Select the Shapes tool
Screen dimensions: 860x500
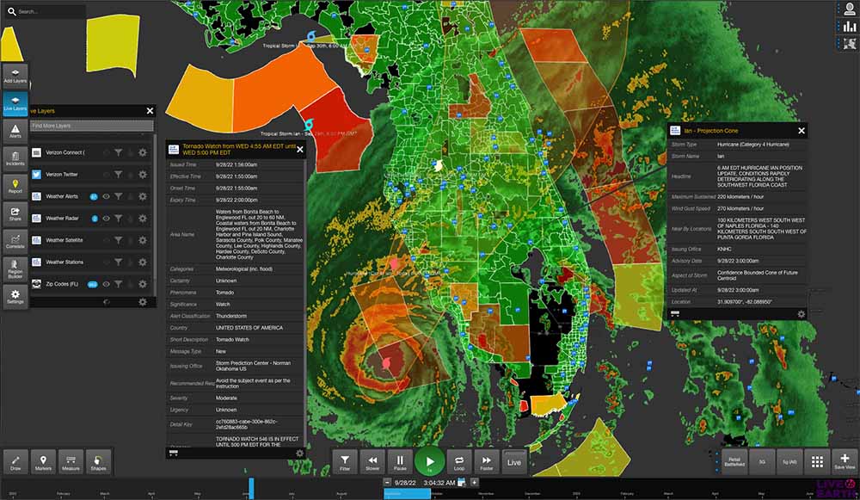(x=99, y=462)
